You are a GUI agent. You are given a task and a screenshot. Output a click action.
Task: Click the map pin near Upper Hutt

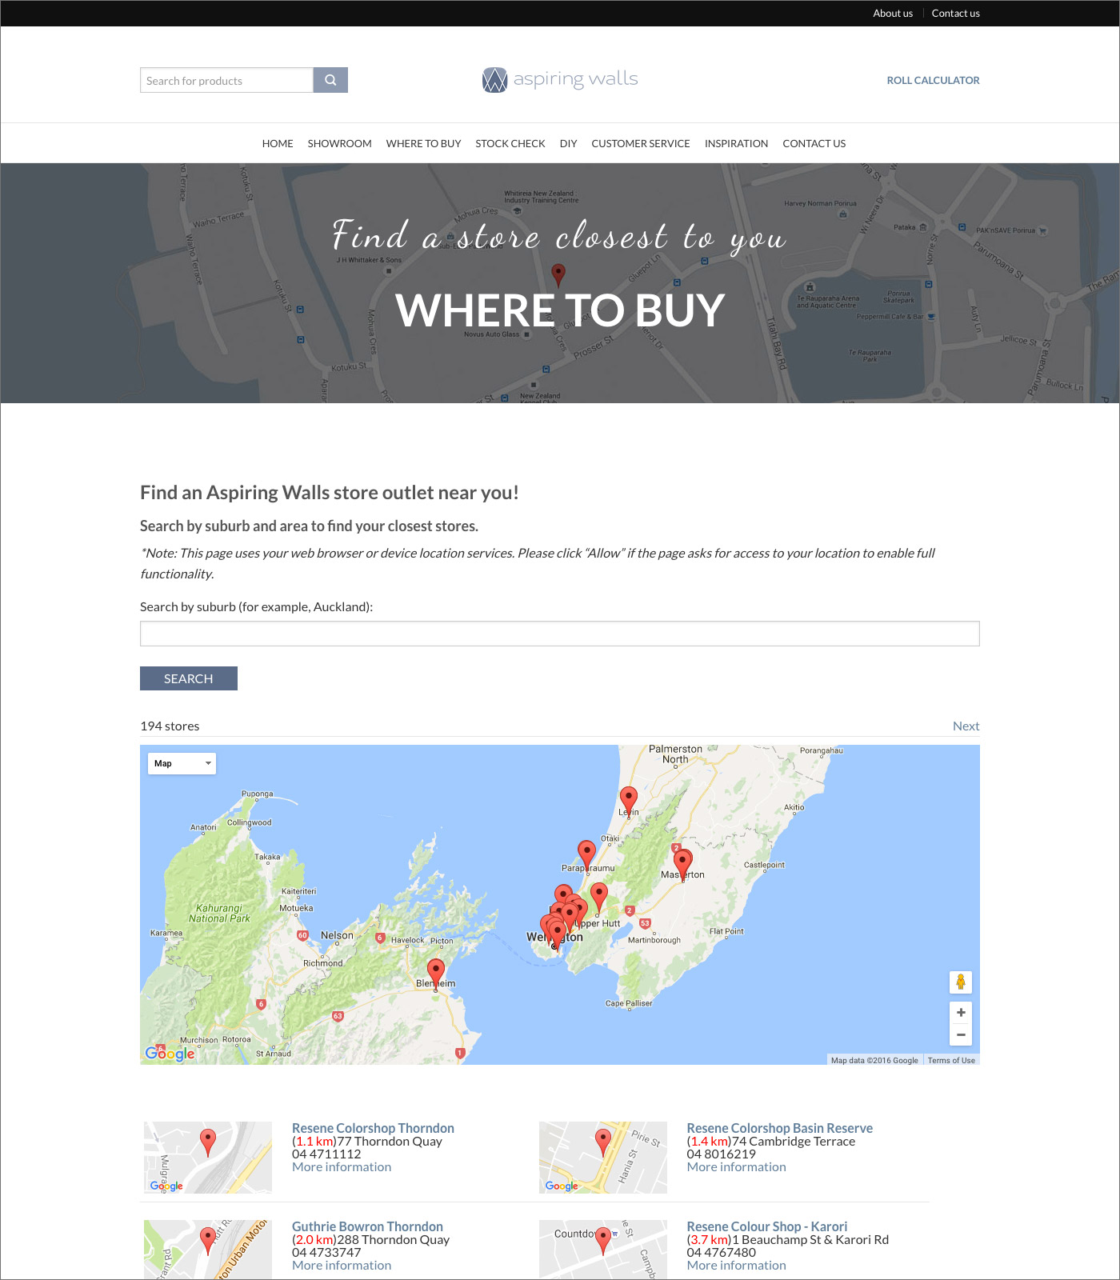599,897
